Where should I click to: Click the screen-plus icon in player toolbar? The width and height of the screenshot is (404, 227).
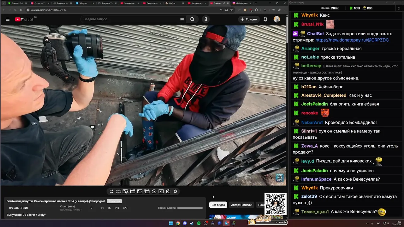pyautogui.click(x=161, y=191)
